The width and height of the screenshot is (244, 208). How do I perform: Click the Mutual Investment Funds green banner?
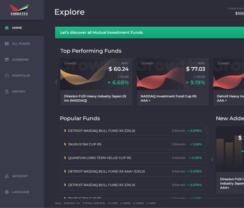click(x=149, y=33)
